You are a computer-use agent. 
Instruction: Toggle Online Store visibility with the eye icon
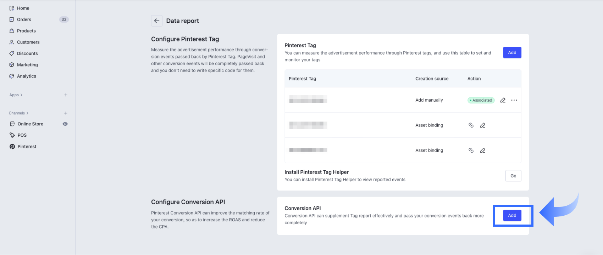tap(65, 124)
